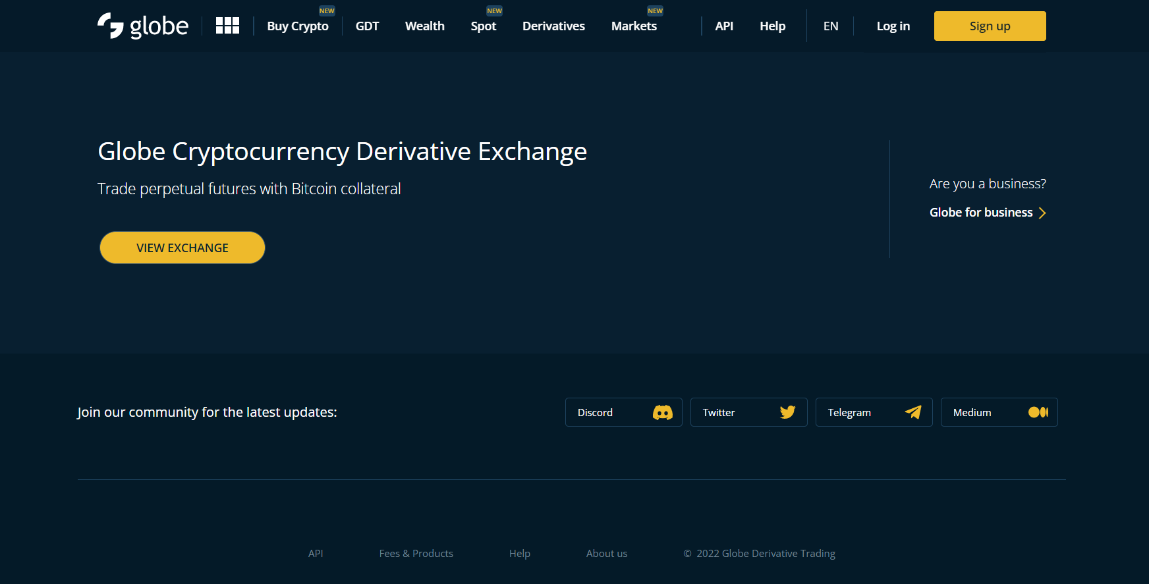Click the 'Are you a business?' text
This screenshot has width=1149, height=584.
coord(988,184)
